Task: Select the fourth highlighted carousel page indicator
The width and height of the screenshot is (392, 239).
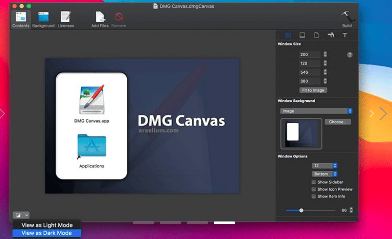Action: tap(224, 223)
